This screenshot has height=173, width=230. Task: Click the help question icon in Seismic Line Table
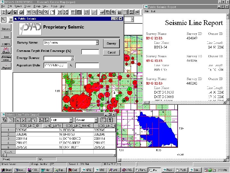point(110,120)
